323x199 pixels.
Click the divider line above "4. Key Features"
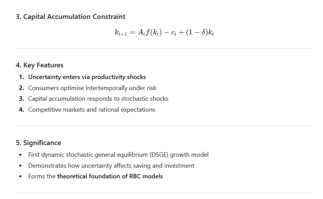tap(164, 48)
